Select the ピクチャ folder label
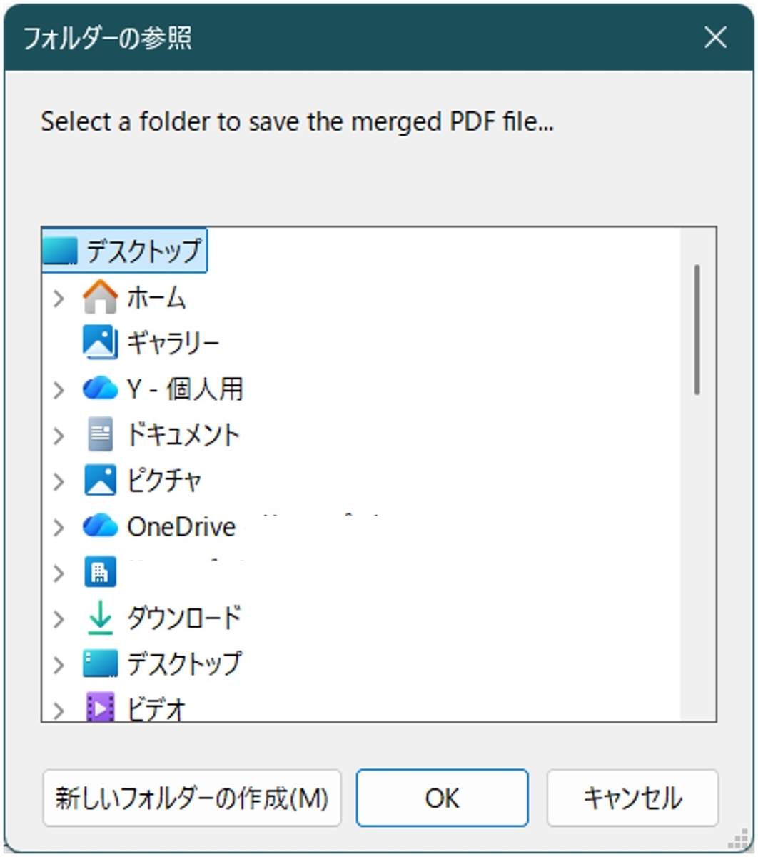This screenshot has height=857, width=758. click(x=164, y=481)
